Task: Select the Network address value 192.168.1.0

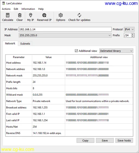Action: pyautogui.click(x=49, y=69)
